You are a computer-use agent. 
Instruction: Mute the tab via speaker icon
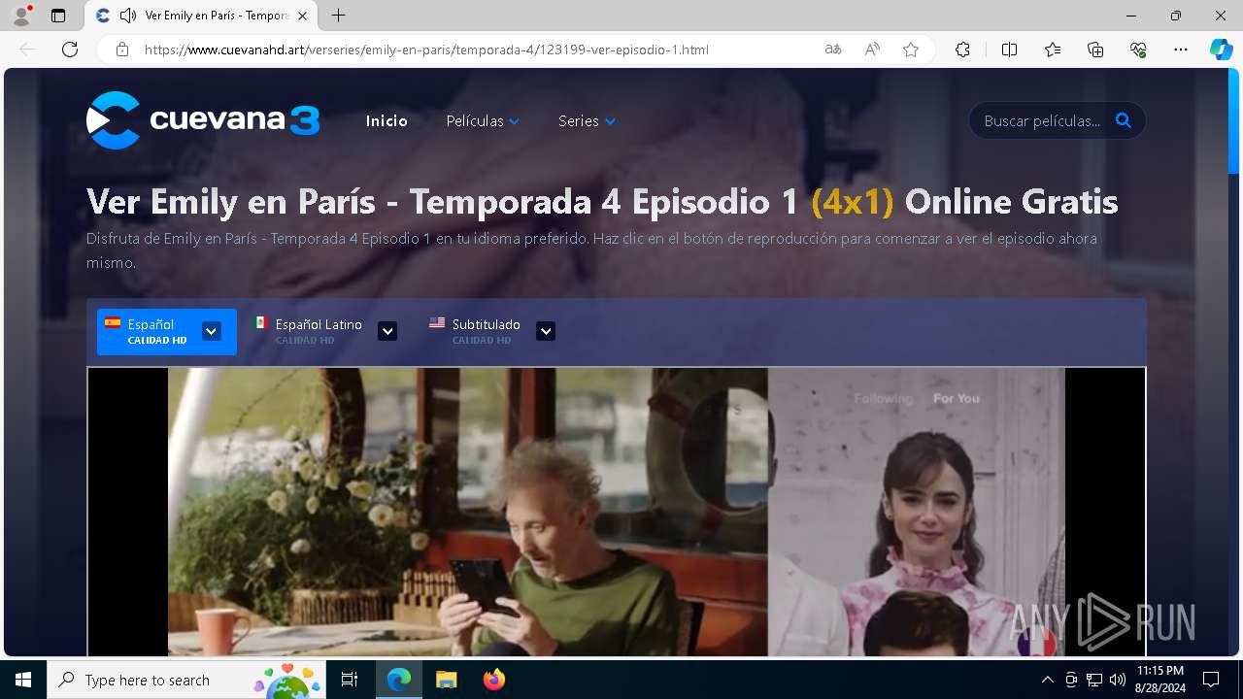pyautogui.click(x=128, y=16)
